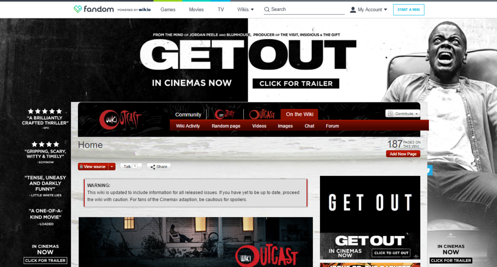Open the wiki Chat
Image resolution: width=497 pixels, height=267 pixels.
click(309, 126)
